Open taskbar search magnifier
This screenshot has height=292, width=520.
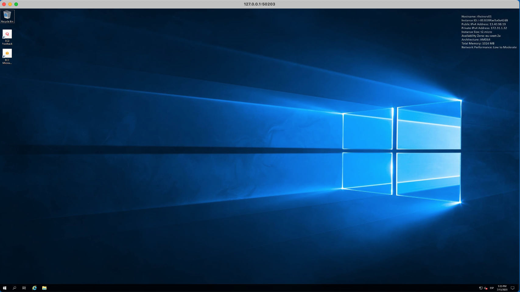pos(14,288)
